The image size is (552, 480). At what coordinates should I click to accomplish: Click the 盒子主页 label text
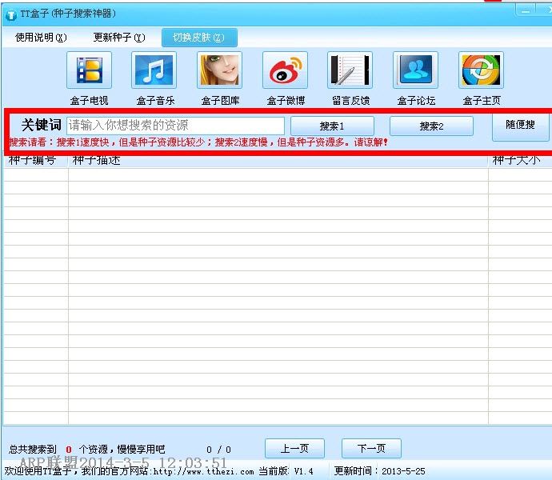coord(482,101)
